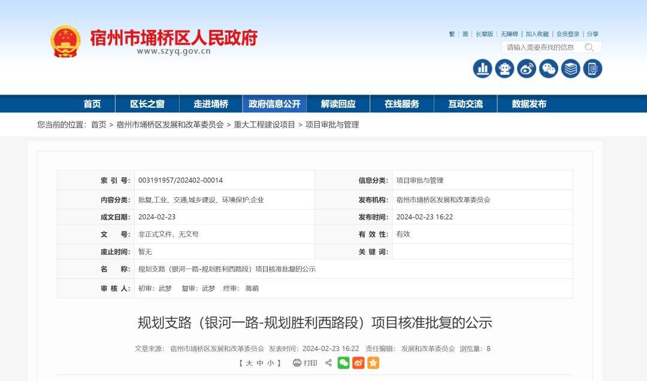The image size is (647, 381).
Task: Open the 区长之窗 navigation tab
Action: point(147,104)
